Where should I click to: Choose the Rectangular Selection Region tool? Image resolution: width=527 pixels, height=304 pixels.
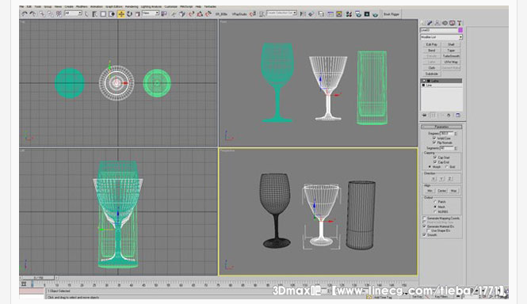[103, 14]
